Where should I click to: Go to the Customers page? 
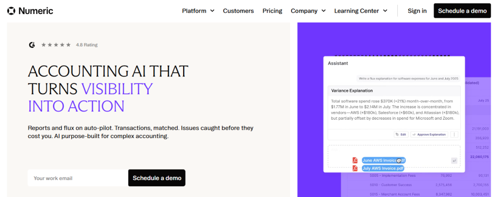(x=238, y=11)
